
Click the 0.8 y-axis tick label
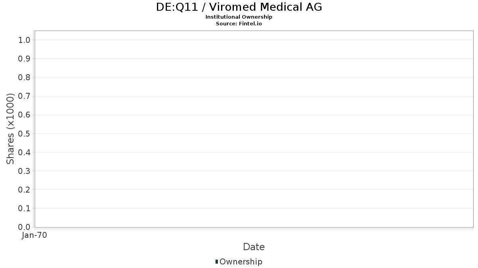[x=24, y=77]
